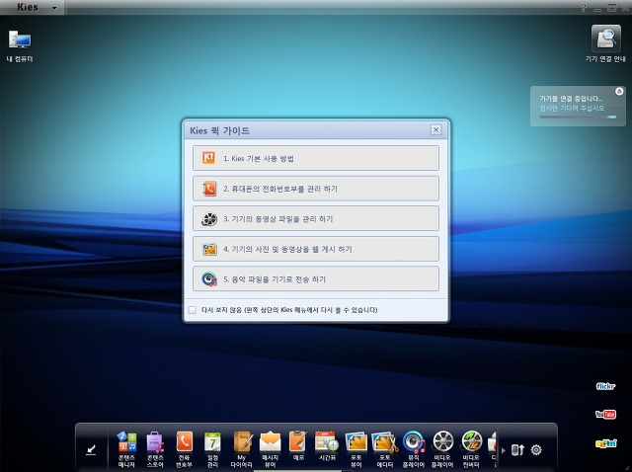The width and height of the screenshot is (632, 472).
Task: Click the device transfer icon beside the gear
Action: pyautogui.click(x=517, y=449)
